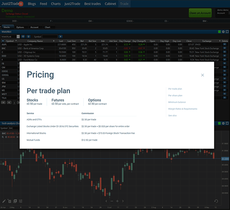The image size is (230, 210).
Task: Zoom out the chart with minus
Action: 112,201
